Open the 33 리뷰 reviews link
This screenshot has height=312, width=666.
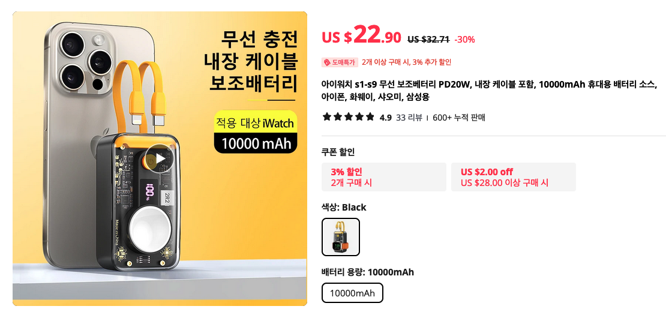(409, 118)
